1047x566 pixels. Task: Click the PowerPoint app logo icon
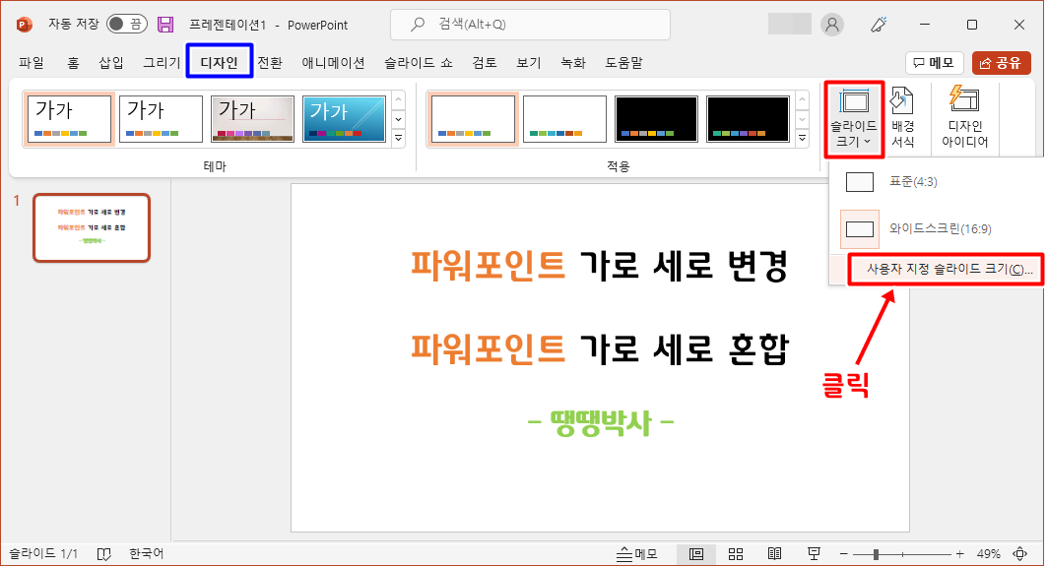click(x=24, y=25)
